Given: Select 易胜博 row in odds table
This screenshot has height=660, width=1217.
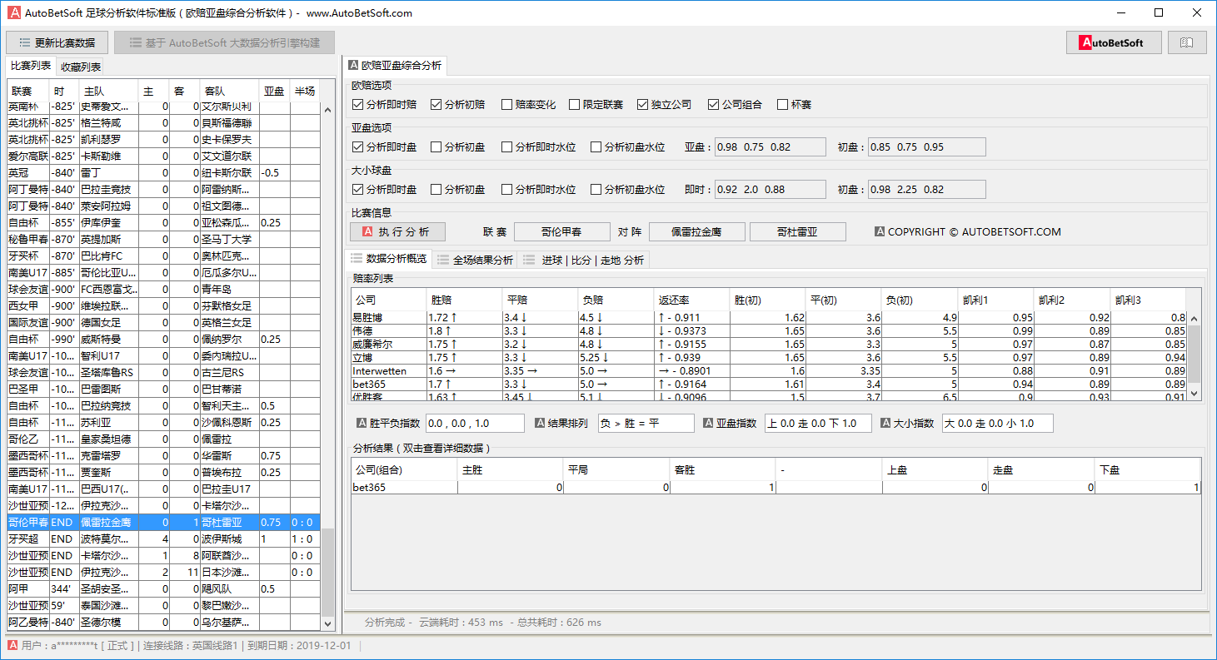Looking at the screenshot, I should point(769,317).
